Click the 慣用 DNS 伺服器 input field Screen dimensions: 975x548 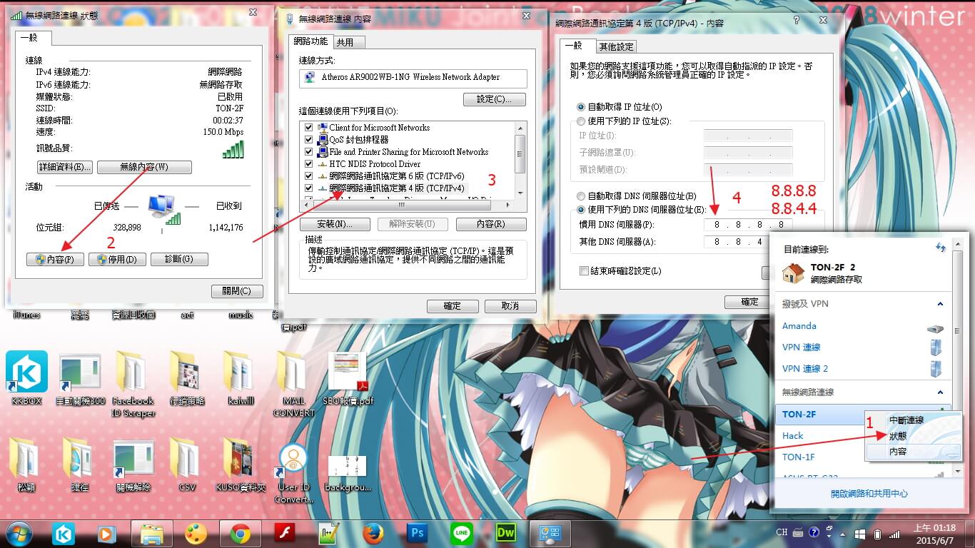[x=748, y=224]
